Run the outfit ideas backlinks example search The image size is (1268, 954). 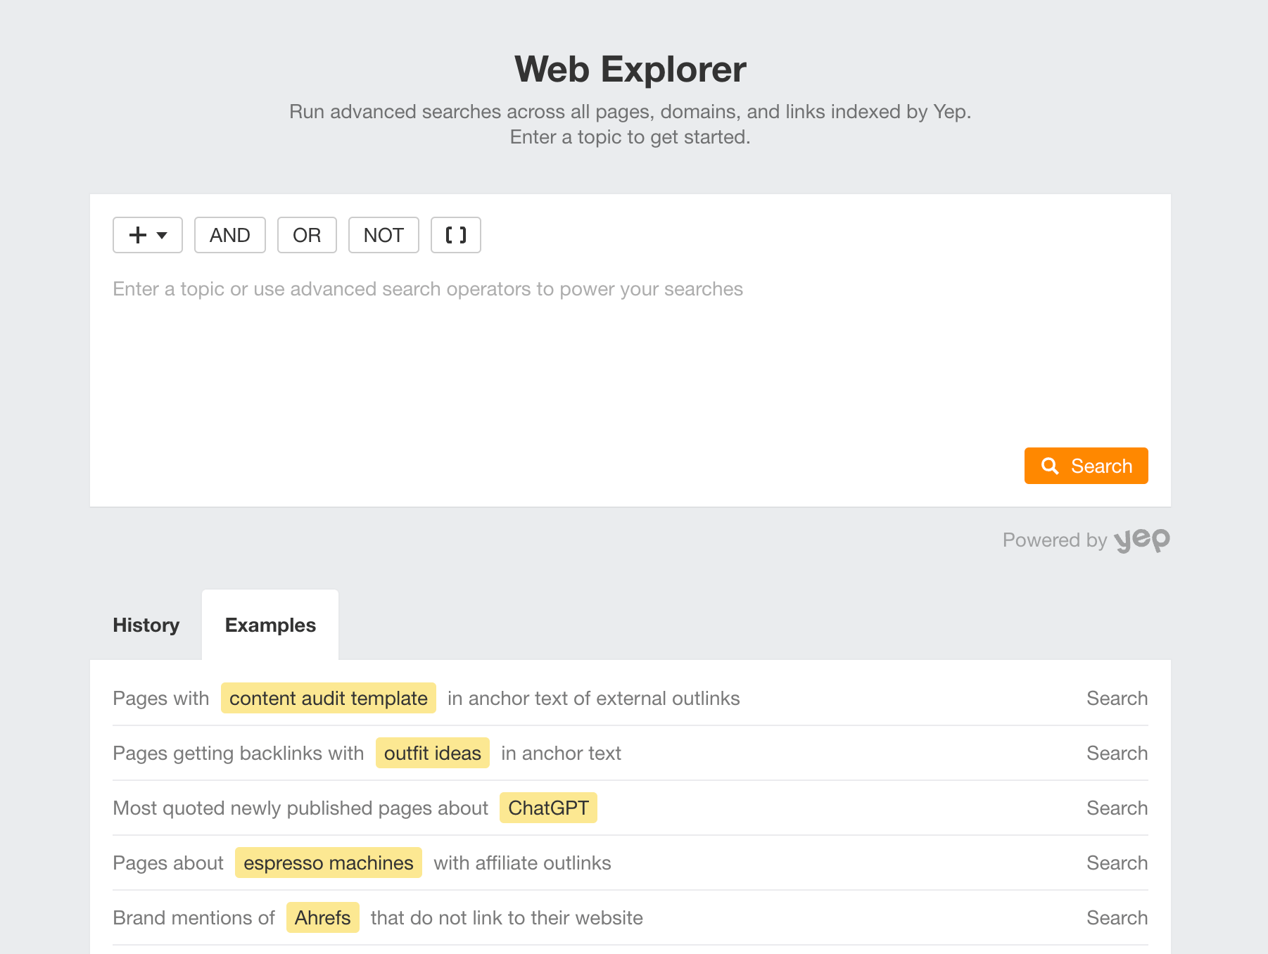coord(1117,753)
